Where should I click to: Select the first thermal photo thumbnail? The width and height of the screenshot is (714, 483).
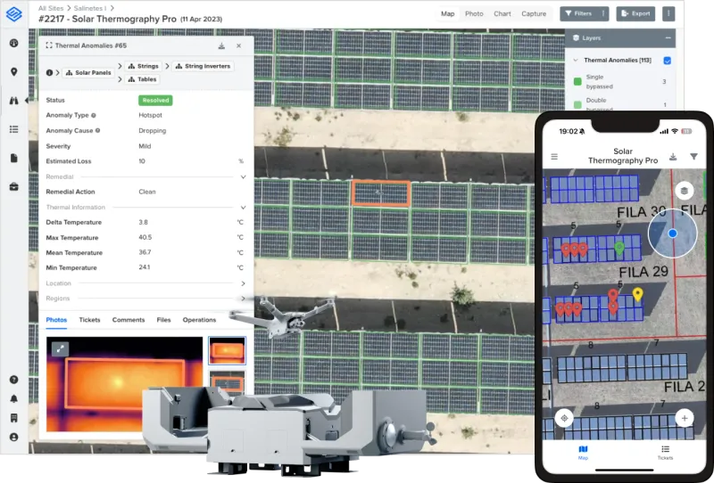(x=227, y=350)
